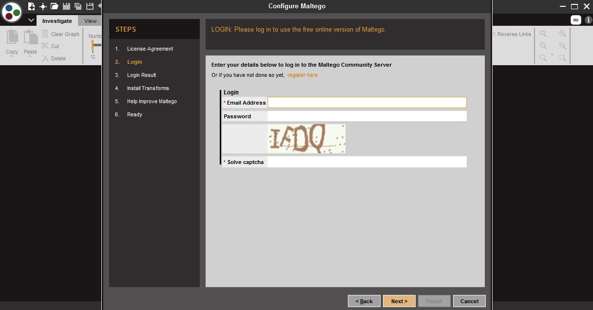Open the zoom dropdown arrow

[552, 55]
